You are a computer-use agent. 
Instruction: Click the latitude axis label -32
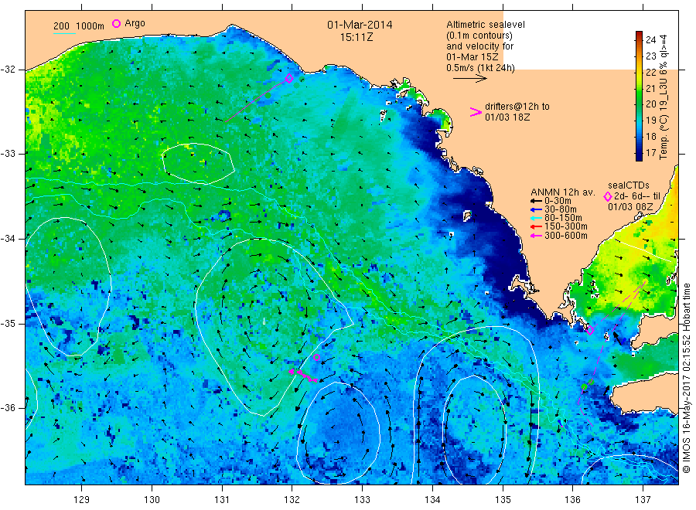tap(8, 70)
